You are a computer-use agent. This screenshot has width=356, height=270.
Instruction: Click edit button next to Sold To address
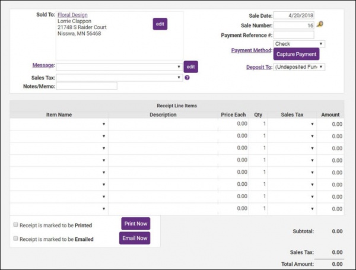[x=160, y=24]
